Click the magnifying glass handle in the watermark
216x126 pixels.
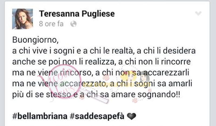point(95,95)
